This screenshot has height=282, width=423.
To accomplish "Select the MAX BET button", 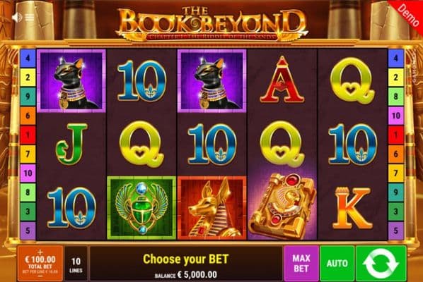I will (x=301, y=263).
